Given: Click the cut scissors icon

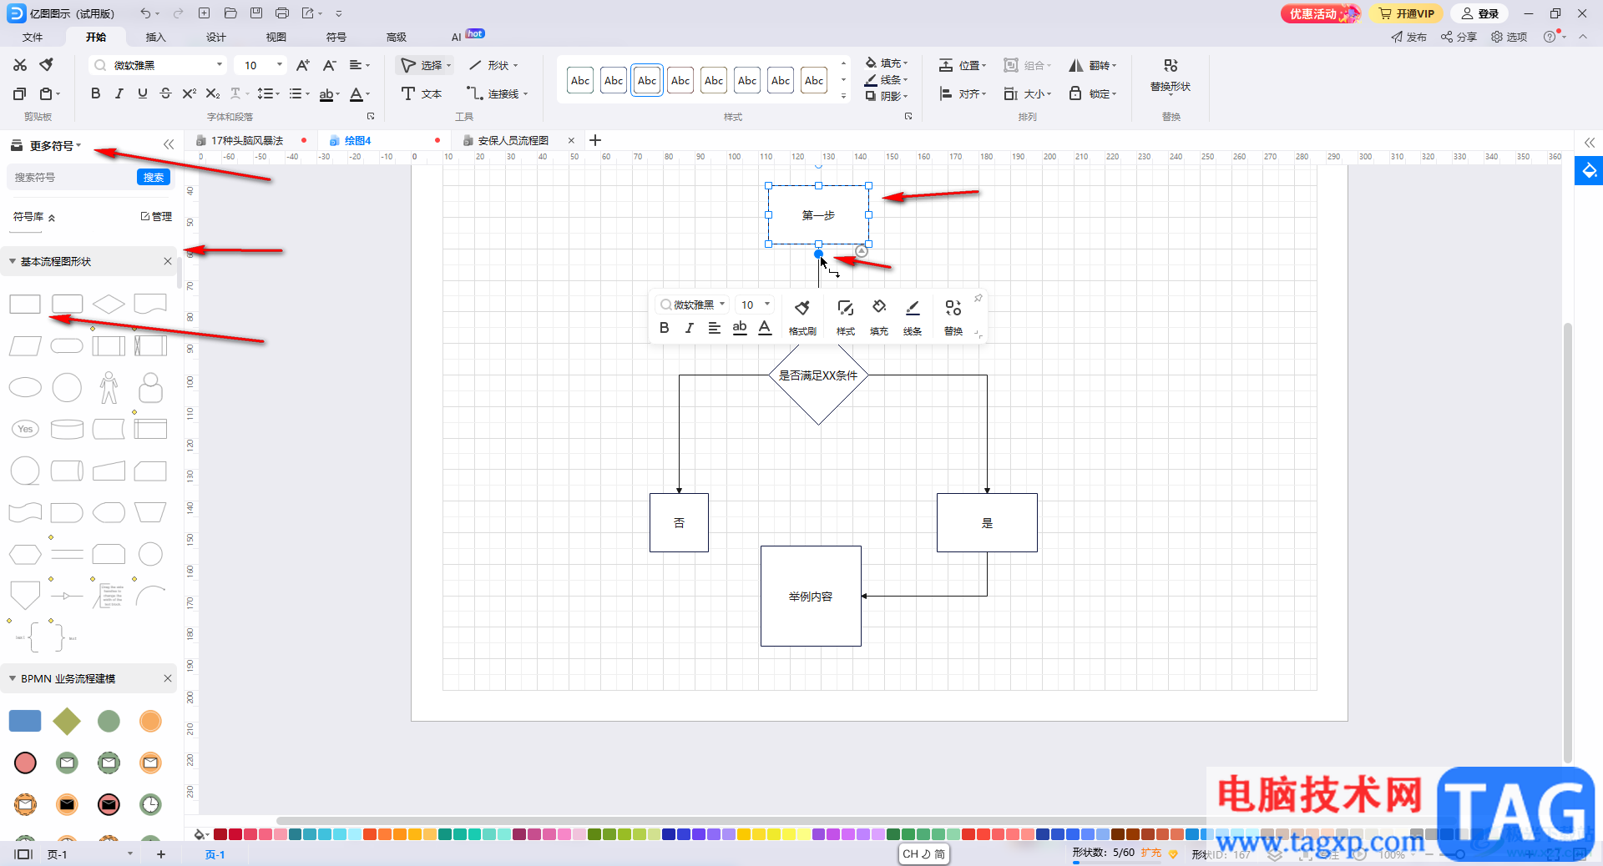Looking at the screenshot, I should (x=20, y=65).
